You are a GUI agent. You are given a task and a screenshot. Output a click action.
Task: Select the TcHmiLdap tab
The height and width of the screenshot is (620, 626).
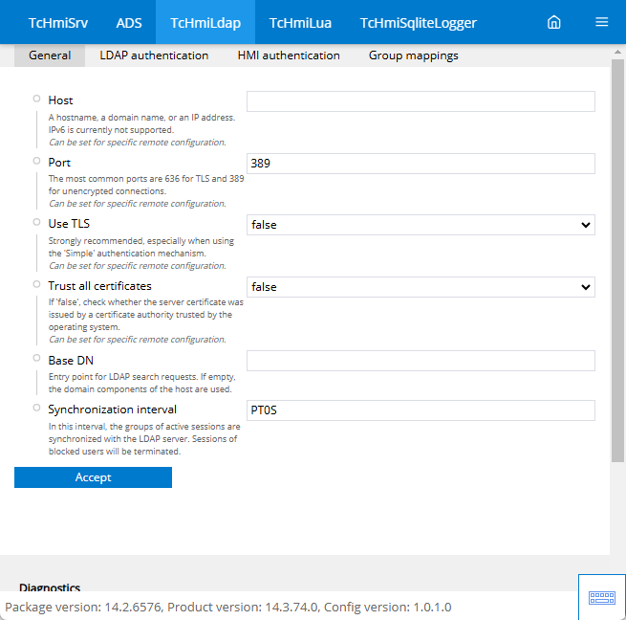(x=205, y=22)
